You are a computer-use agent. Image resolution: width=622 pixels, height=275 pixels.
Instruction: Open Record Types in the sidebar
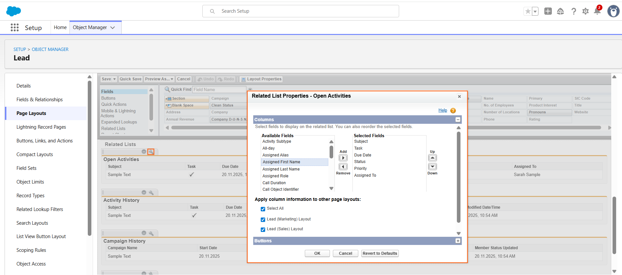30,196
